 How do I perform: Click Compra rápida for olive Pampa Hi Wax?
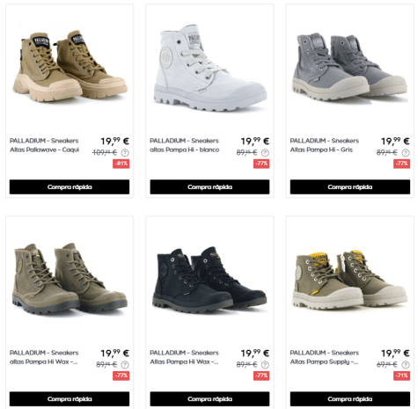(x=70, y=399)
